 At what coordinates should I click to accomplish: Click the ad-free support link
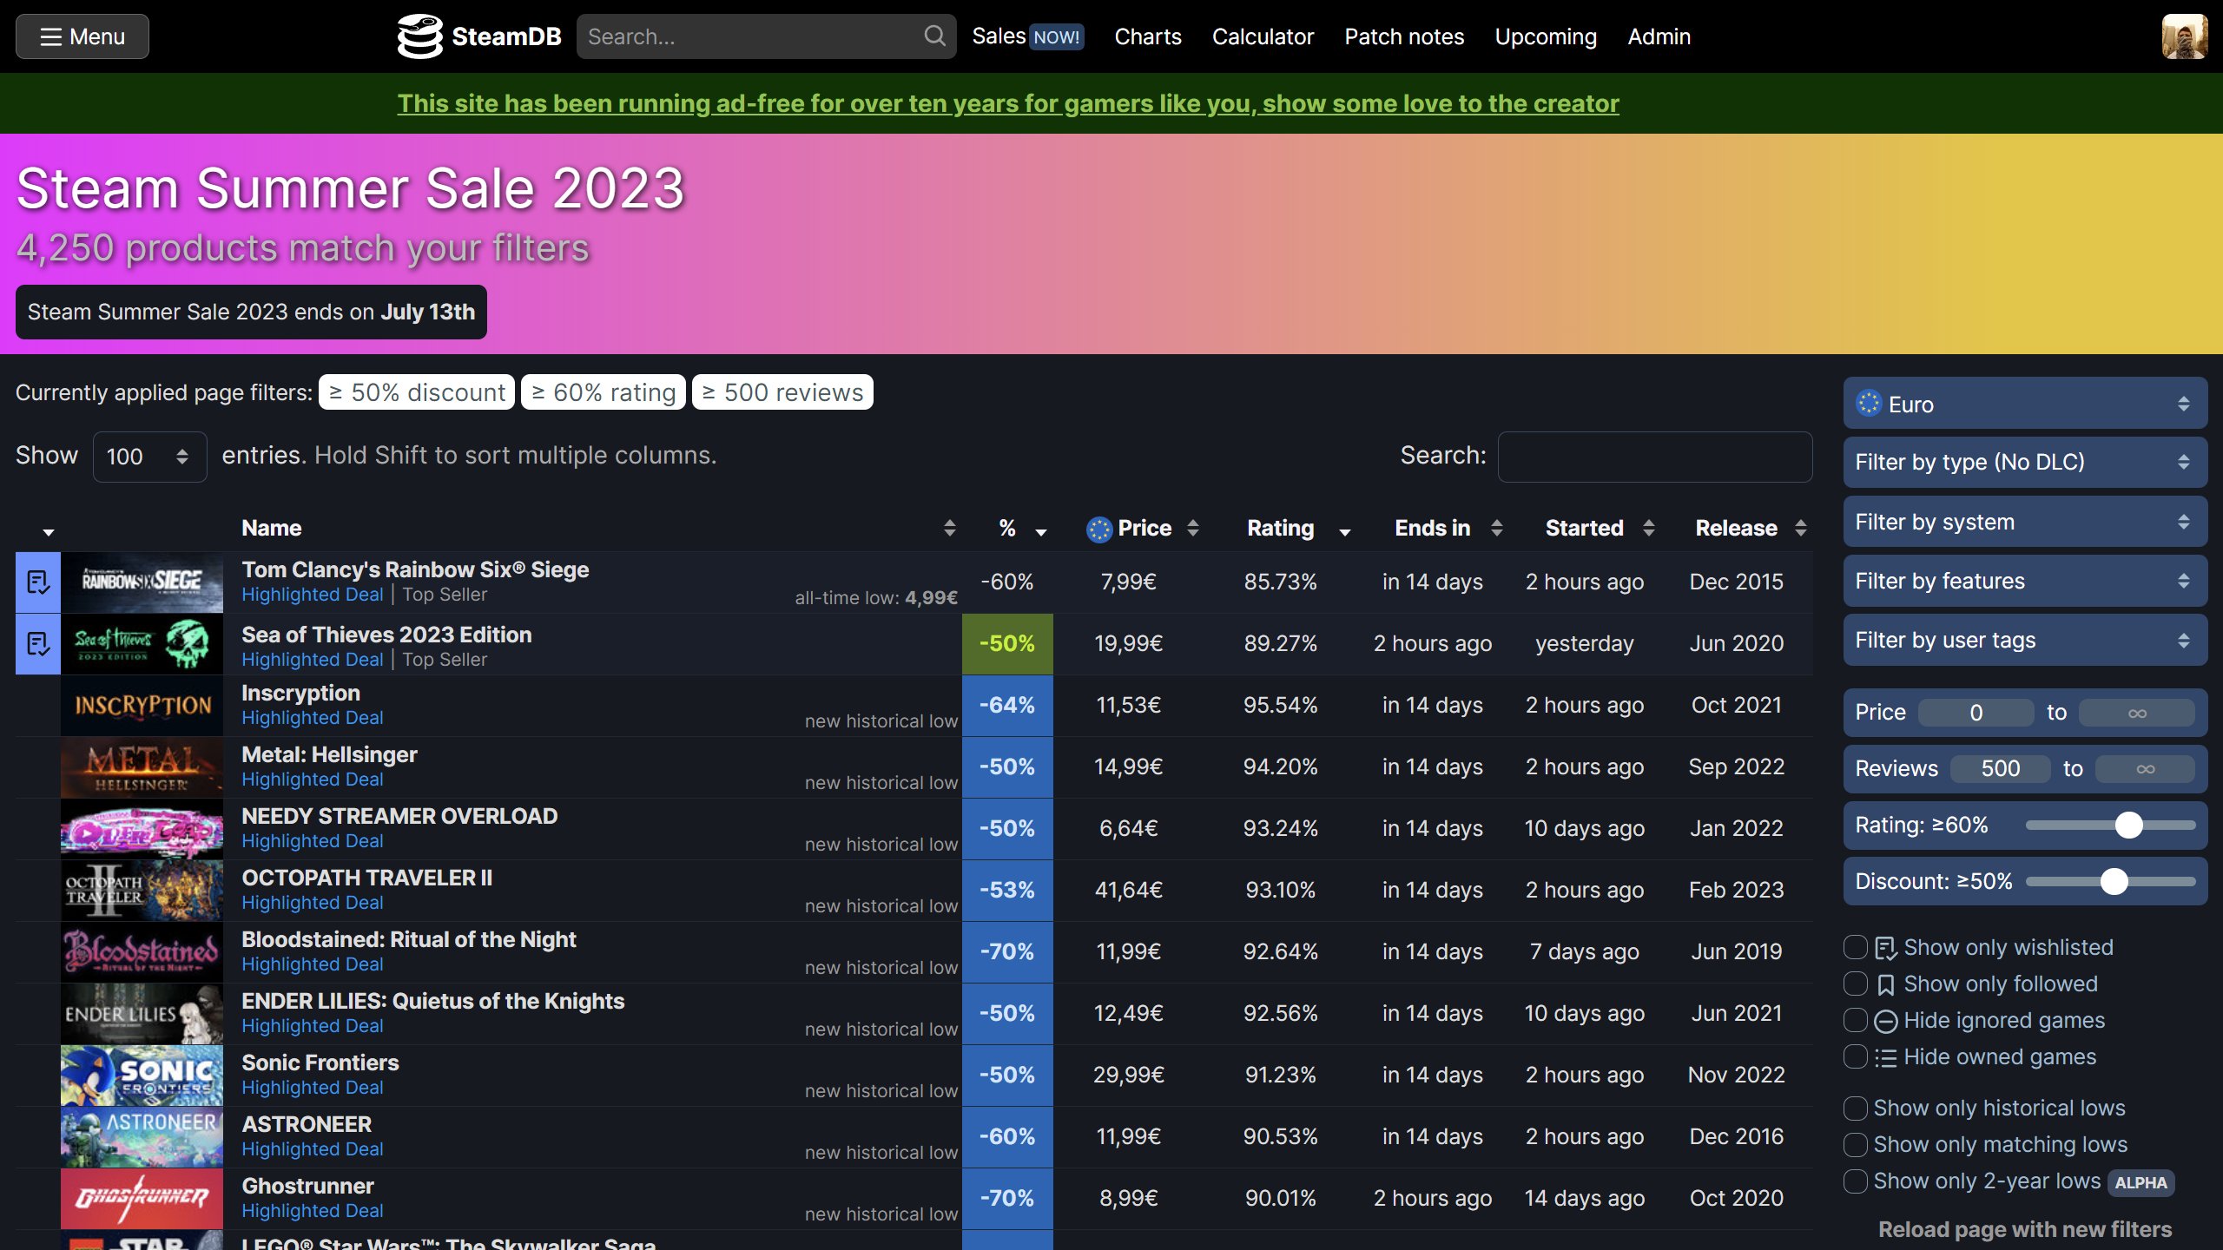click(x=1007, y=102)
